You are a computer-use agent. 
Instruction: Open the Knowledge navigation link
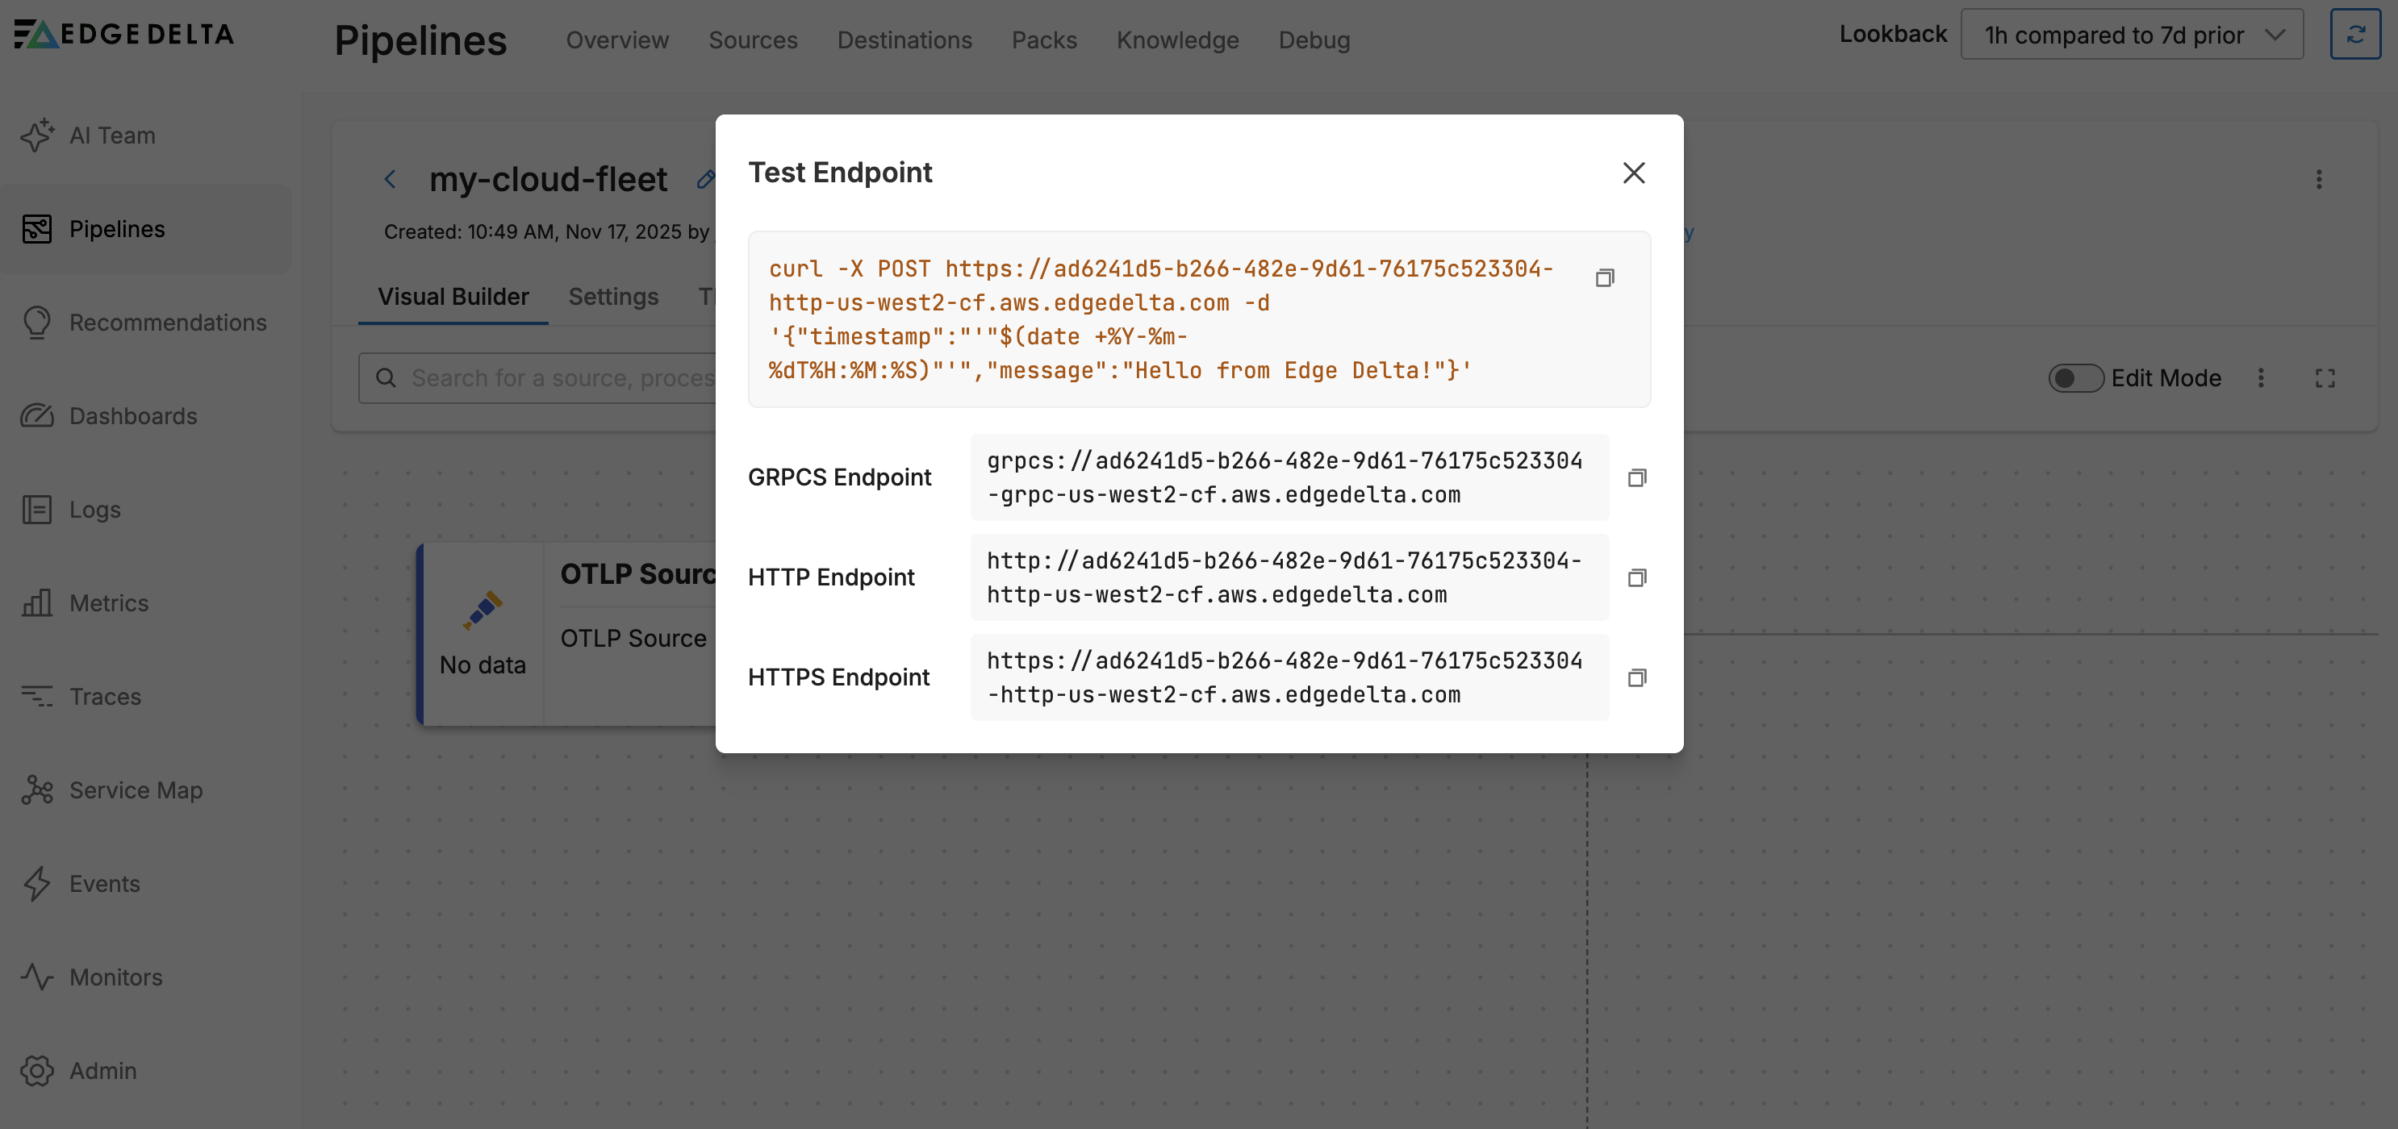coord(1176,41)
